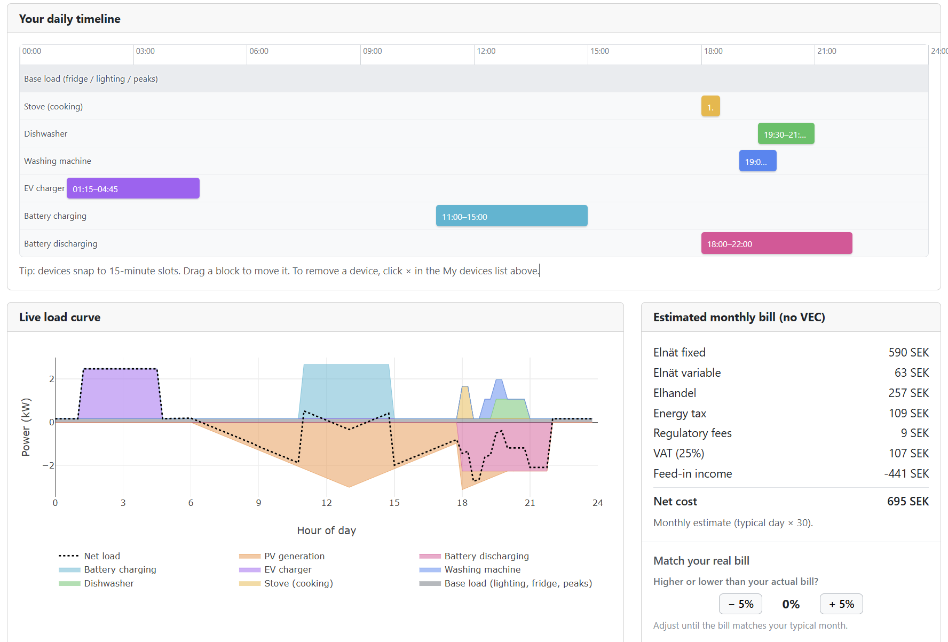Click the Stove (cooking) row label
Screen dimensions: 948x642
point(53,106)
